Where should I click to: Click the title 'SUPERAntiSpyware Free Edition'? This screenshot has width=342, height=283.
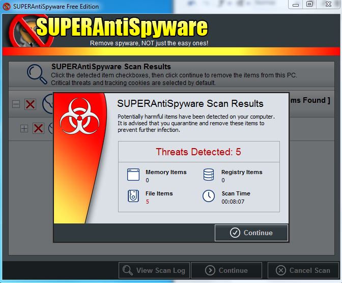click(x=56, y=7)
